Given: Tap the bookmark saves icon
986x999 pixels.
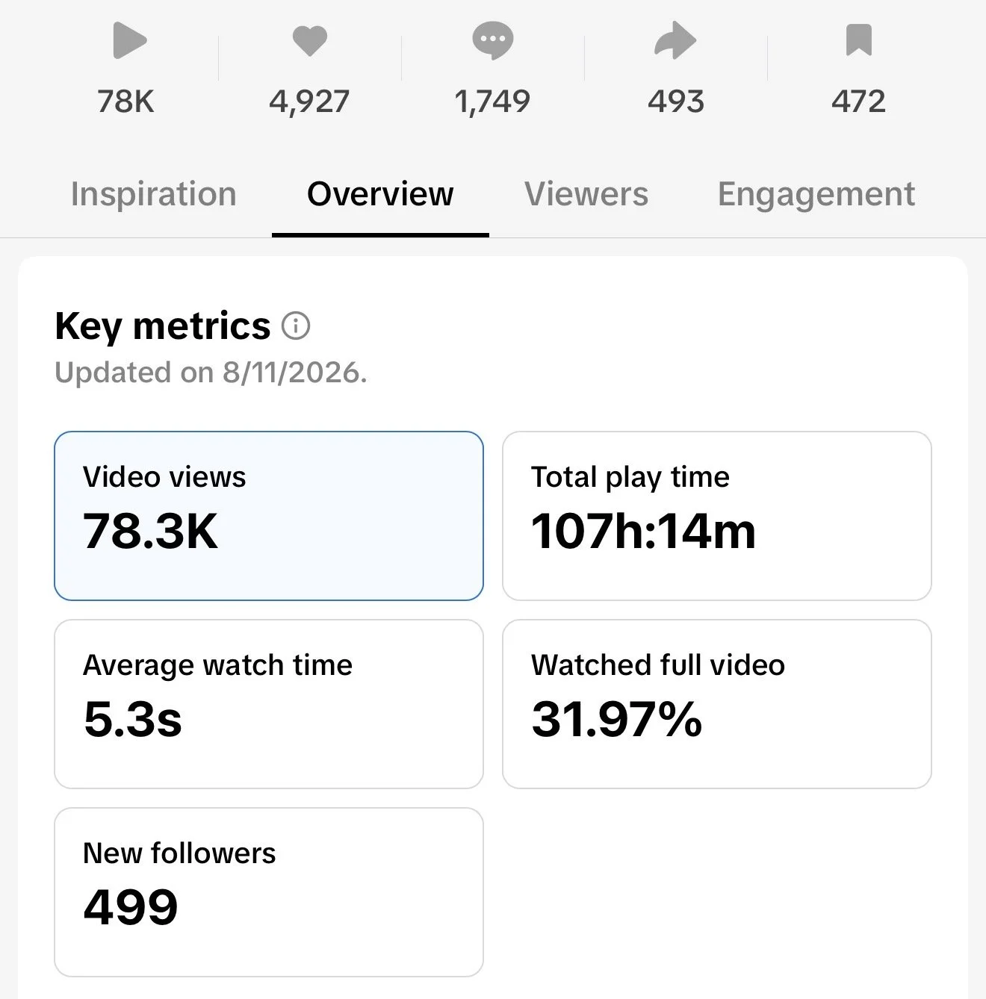Looking at the screenshot, I should pyautogui.click(x=859, y=40).
